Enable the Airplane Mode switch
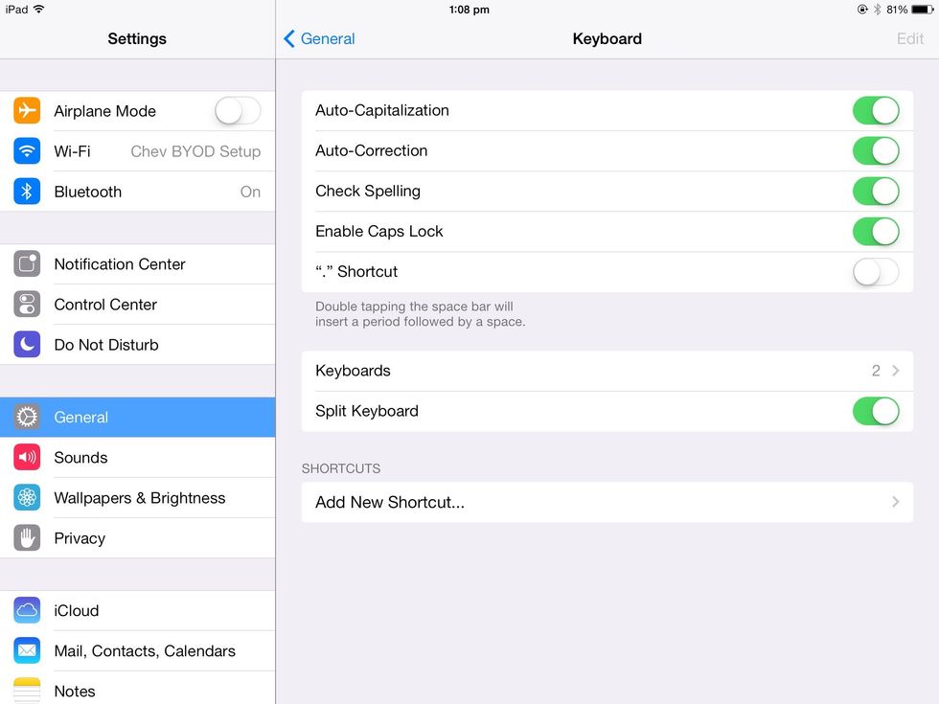 click(237, 111)
